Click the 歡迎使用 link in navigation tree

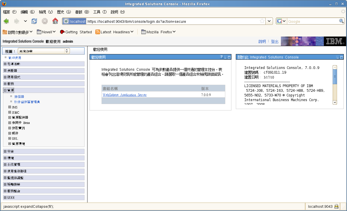click(15, 58)
